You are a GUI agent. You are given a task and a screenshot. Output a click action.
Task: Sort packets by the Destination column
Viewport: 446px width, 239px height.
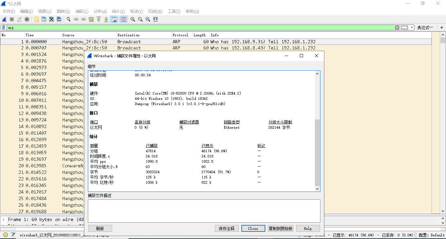pyautogui.click(x=144, y=35)
